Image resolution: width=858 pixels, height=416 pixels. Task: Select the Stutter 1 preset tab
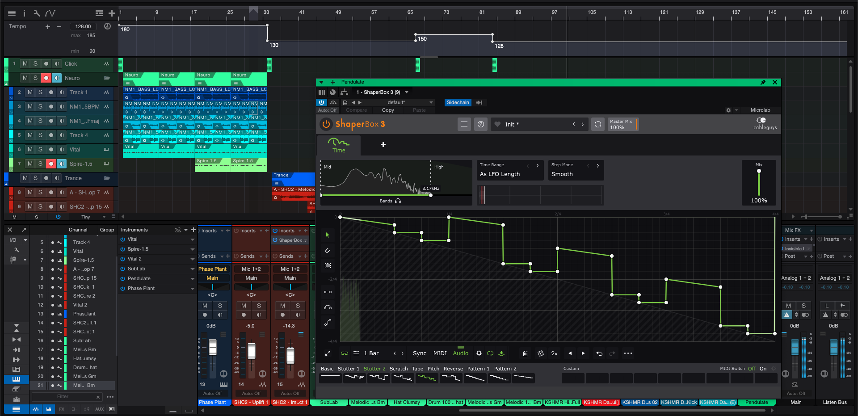[x=349, y=369]
